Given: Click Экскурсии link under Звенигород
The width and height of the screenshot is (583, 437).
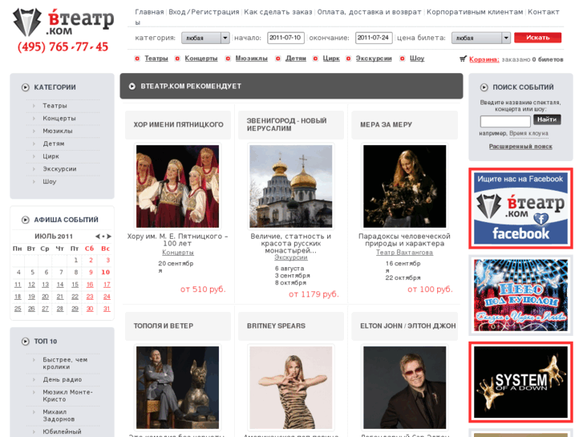Looking at the screenshot, I should click(x=291, y=257).
